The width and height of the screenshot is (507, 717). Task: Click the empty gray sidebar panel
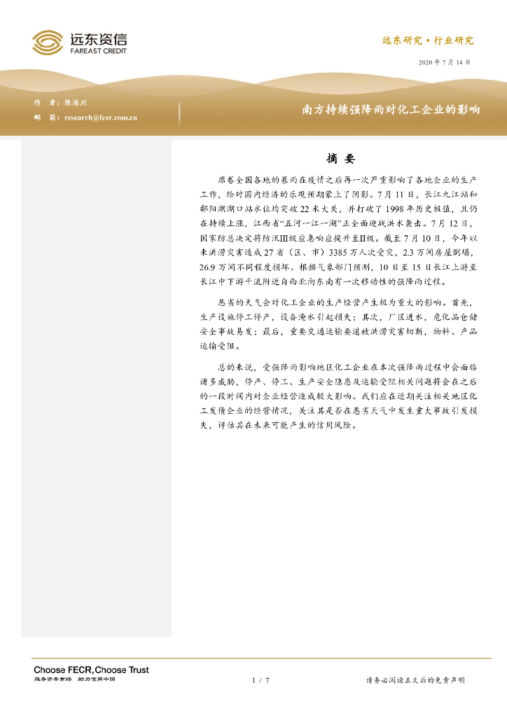tap(97, 388)
